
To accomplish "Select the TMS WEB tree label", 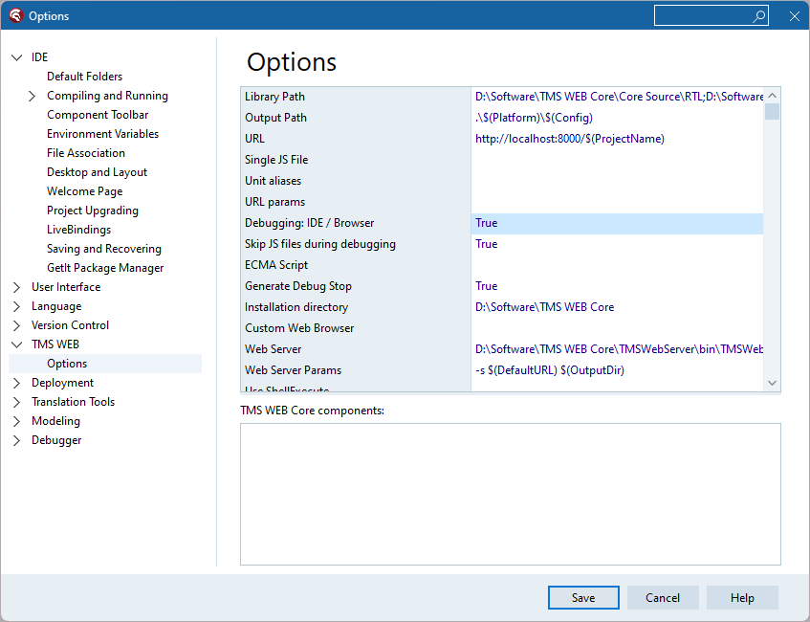I will 55,344.
